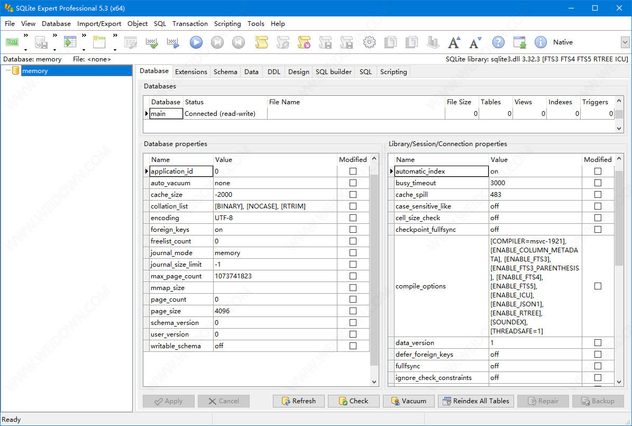Click the new table window icon
Image resolution: width=632 pixels, height=426 pixels.
pos(99,42)
